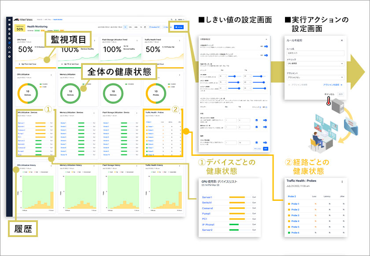Close the ルールを追加 dialog with the X icon
Image resolution: width=370 pixels, height=256 pixels.
(342, 40)
